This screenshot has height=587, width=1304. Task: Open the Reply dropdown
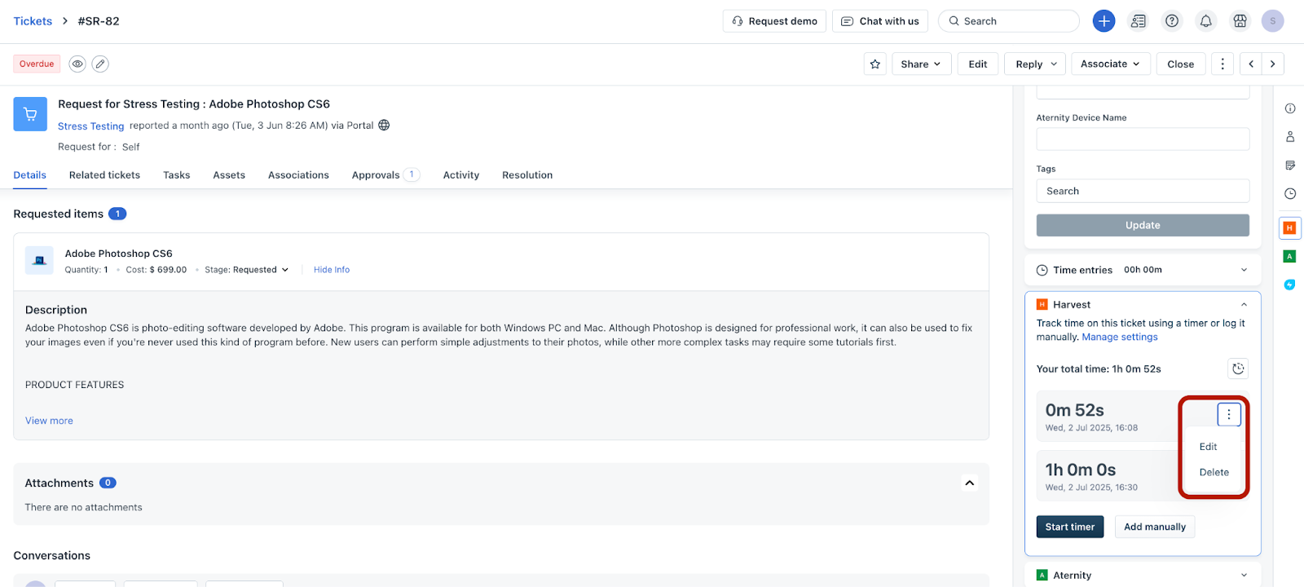coord(1036,64)
